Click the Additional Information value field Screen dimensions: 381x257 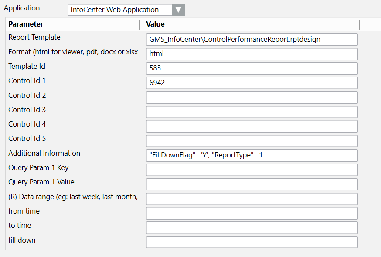[x=252, y=155]
